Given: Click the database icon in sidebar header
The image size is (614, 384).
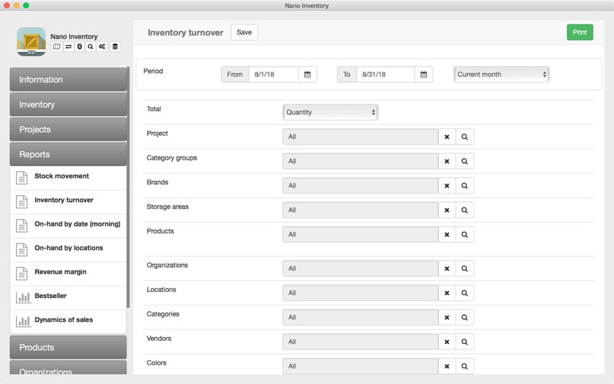Looking at the screenshot, I should 114,47.
